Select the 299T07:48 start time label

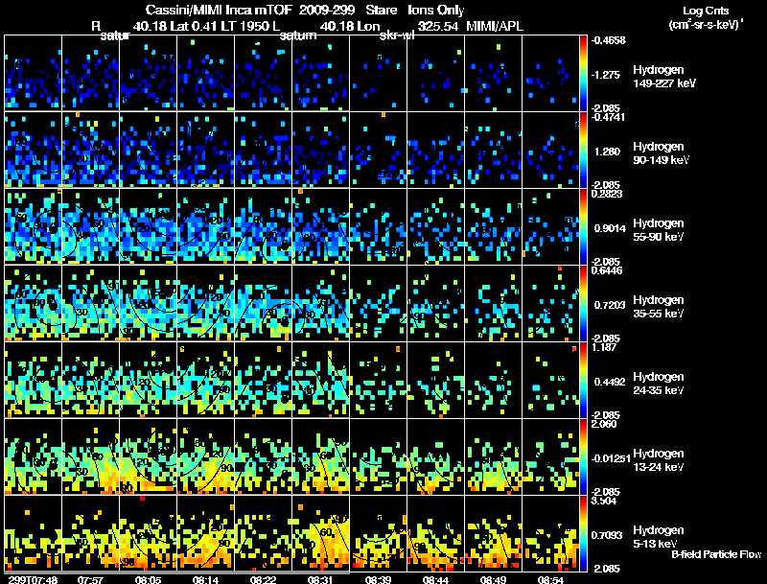33,579
